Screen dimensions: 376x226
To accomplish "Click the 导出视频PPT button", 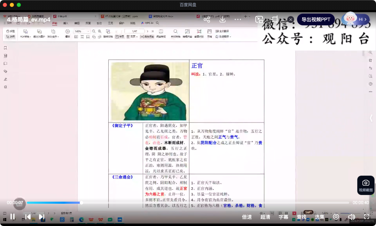I will point(316,19).
